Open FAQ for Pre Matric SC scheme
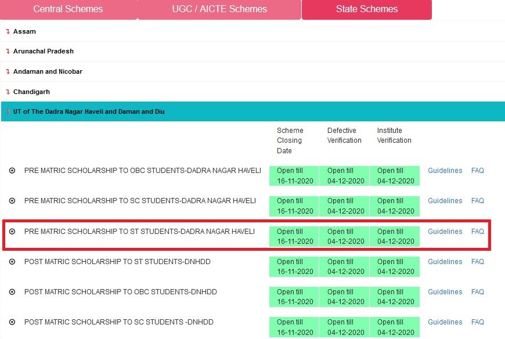This screenshot has width=505, height=339. coord(478,201)
